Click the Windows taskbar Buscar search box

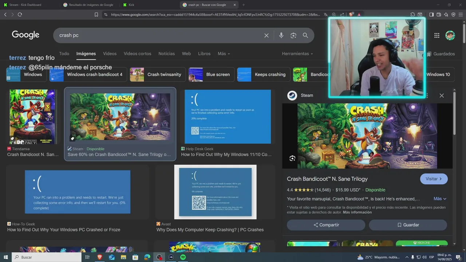pos(47,257)
